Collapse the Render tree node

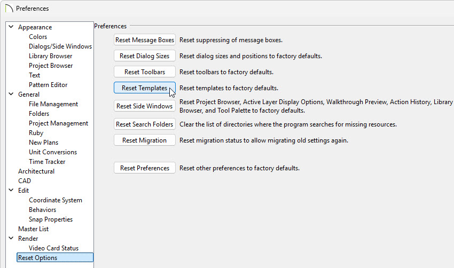click(11, 238)
